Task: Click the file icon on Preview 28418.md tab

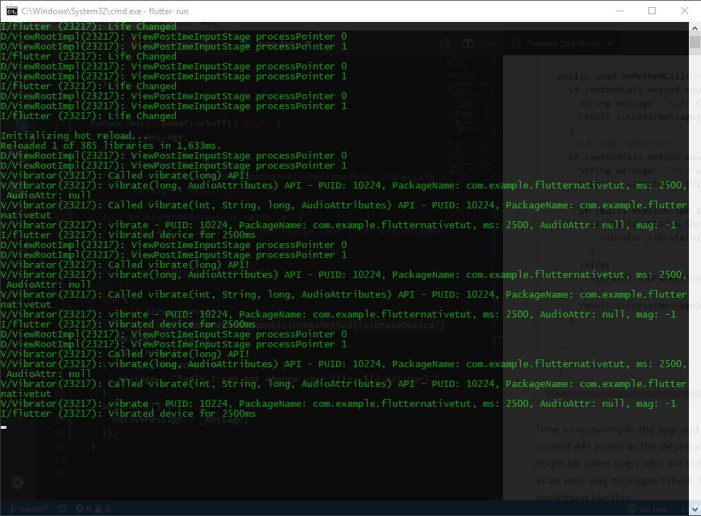Action: (516, 43)
